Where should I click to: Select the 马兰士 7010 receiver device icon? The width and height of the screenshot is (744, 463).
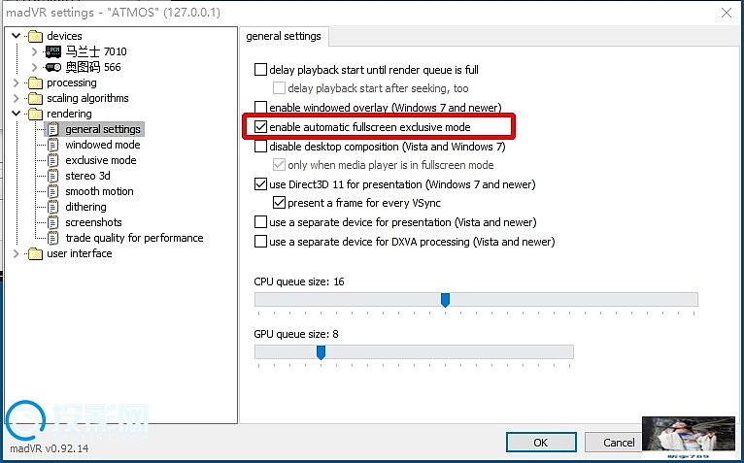[53, 51]
